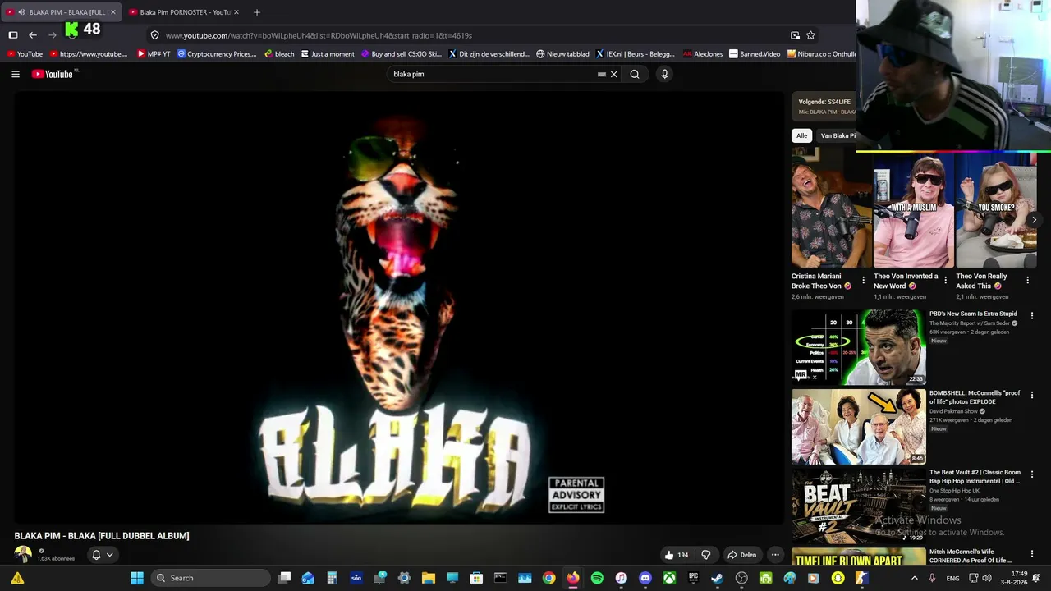Open picture-in-picture icon in address bar
The image size is (1051, 591).
click(x=795, y=35)
